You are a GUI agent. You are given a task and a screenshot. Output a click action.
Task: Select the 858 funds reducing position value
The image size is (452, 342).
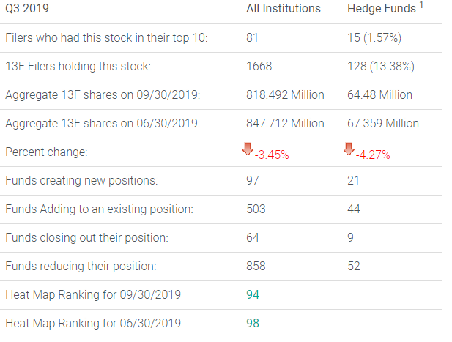[256, 266]
